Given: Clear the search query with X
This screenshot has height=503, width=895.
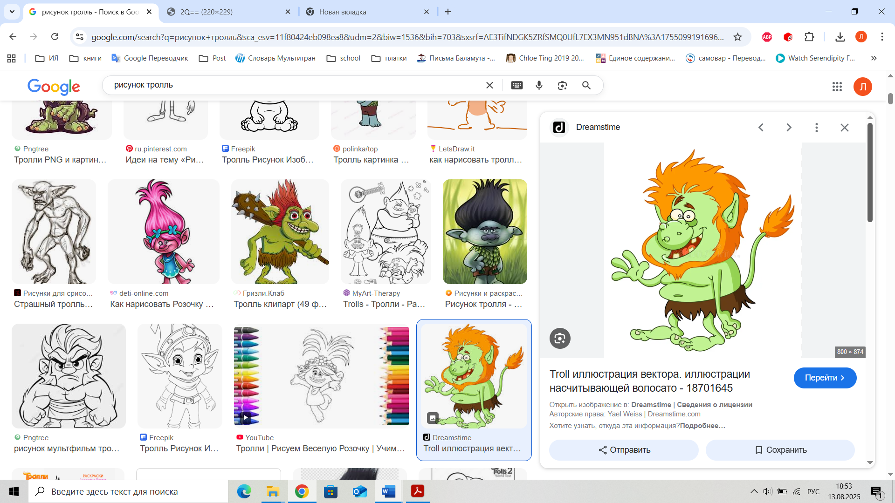Looking at the screenshot, I should click(x=489, y=85).
